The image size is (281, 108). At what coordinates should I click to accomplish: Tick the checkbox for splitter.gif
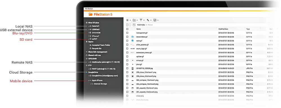pyautogui.click(x=127, y=56)
